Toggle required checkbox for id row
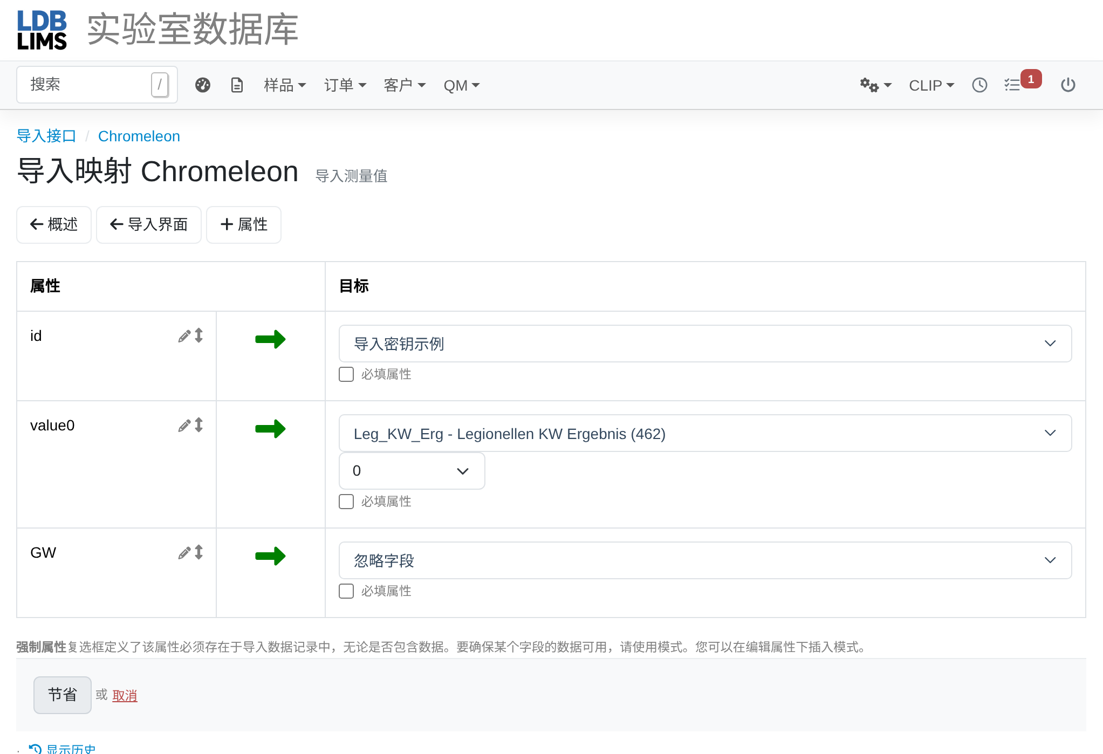Screen dimensions: 1103x754 346,374
